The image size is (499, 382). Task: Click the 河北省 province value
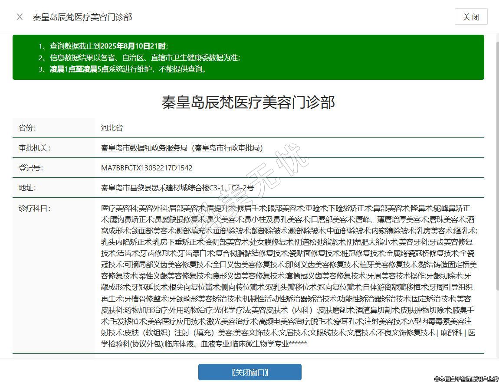click(112, 128)
